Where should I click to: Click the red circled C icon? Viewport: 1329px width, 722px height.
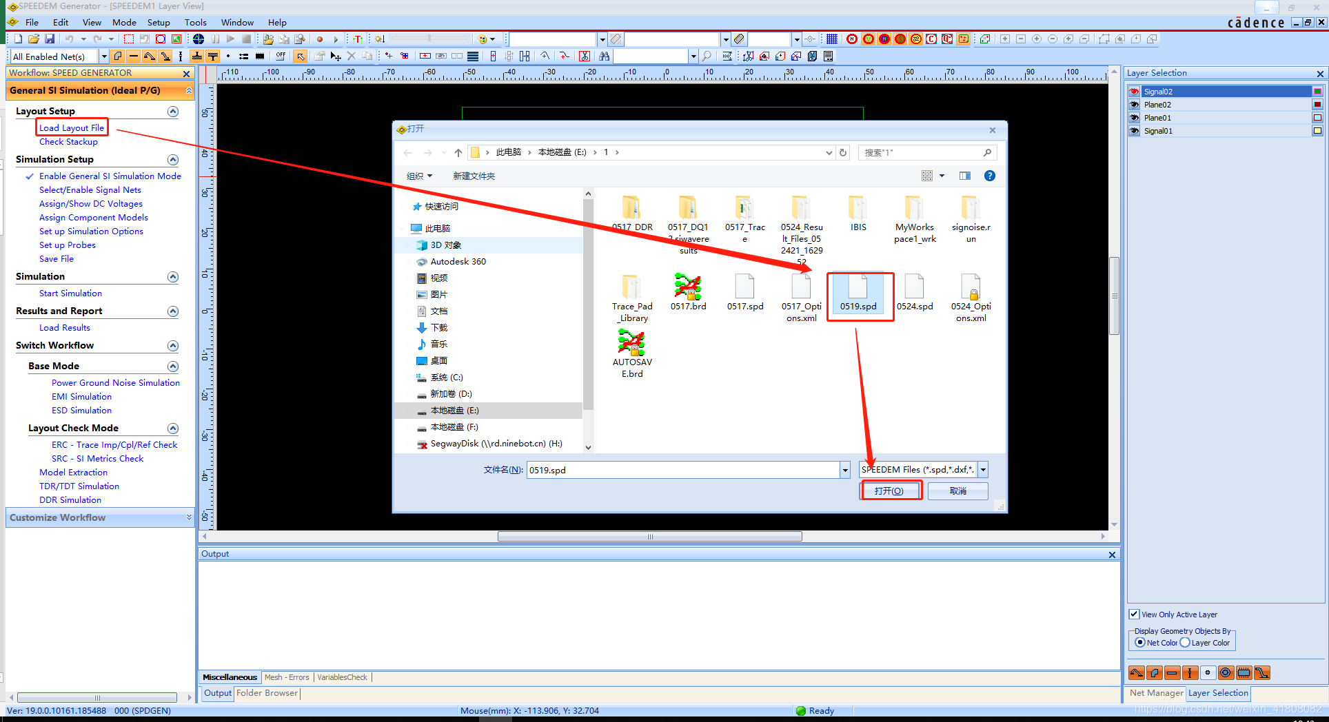pos(932,39)
